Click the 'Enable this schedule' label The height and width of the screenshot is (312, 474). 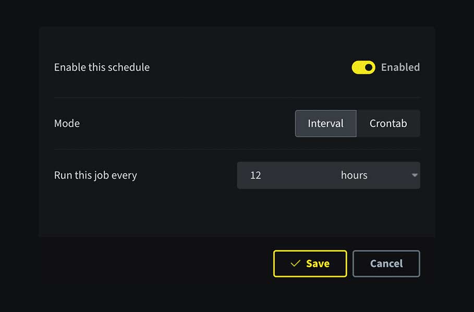(x=102, y=67)
